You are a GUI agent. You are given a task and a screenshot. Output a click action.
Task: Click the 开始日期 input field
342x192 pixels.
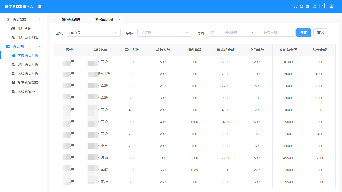pyautogui.click(x=232, y=32)
